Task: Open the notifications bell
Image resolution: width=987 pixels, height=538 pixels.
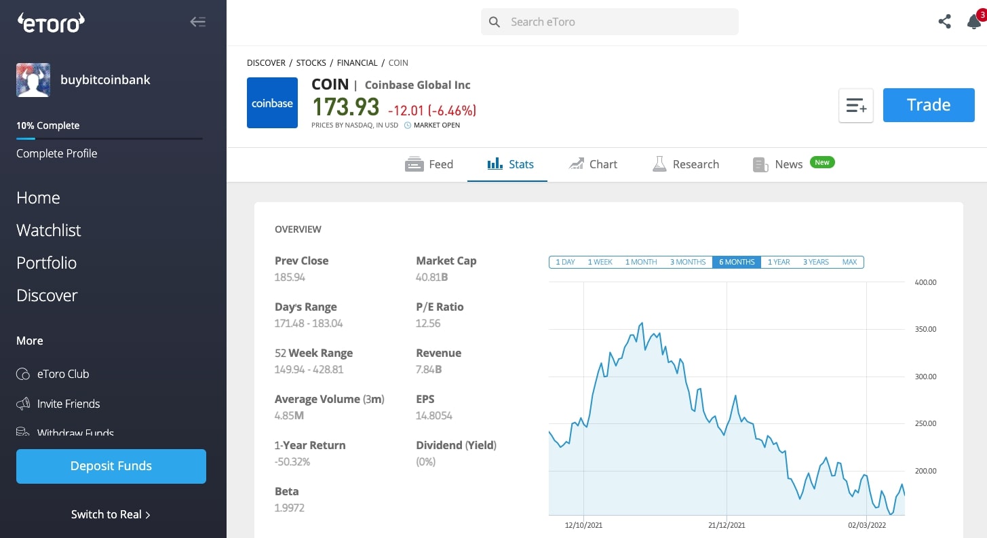Action: pos(973,22)
